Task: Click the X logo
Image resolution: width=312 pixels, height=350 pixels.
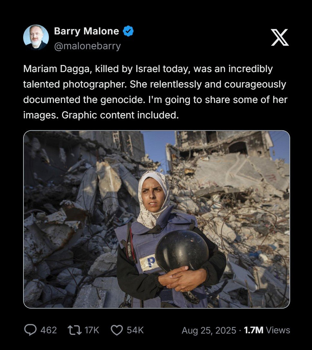Action: (280, 37)
